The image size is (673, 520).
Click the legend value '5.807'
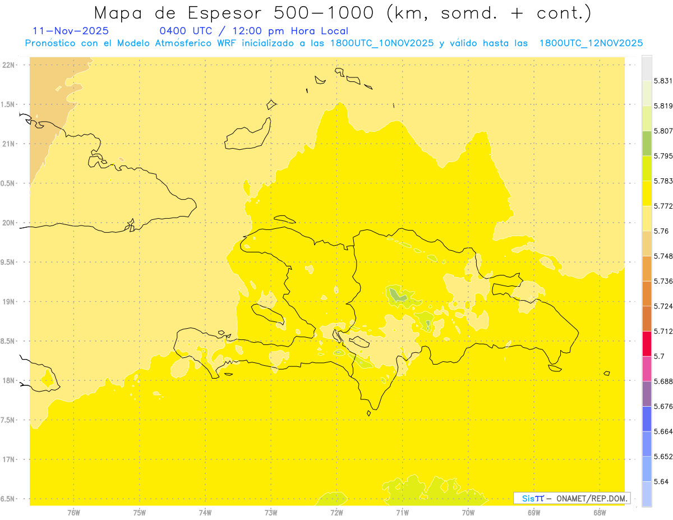pyautogui.click(x=663, y=131)
